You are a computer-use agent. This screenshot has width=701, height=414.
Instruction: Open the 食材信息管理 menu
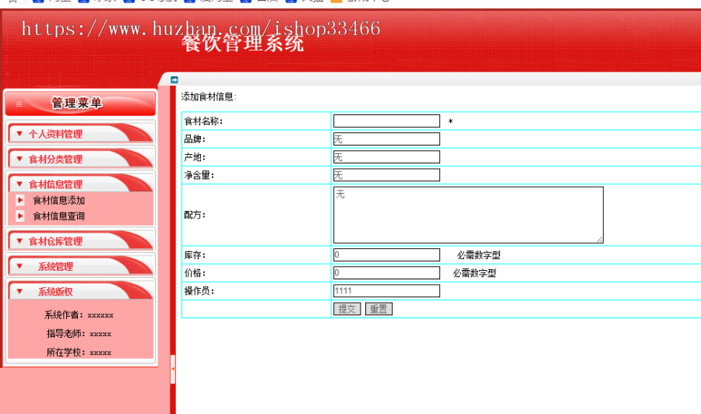[55, 184]
